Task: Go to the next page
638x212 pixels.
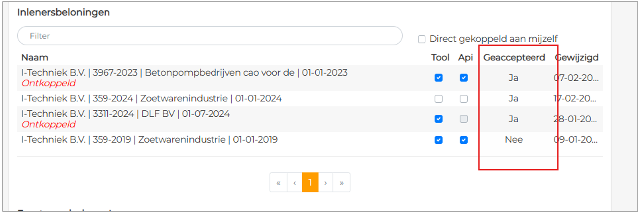Action: pyautogui.click(x=325, y=183)
